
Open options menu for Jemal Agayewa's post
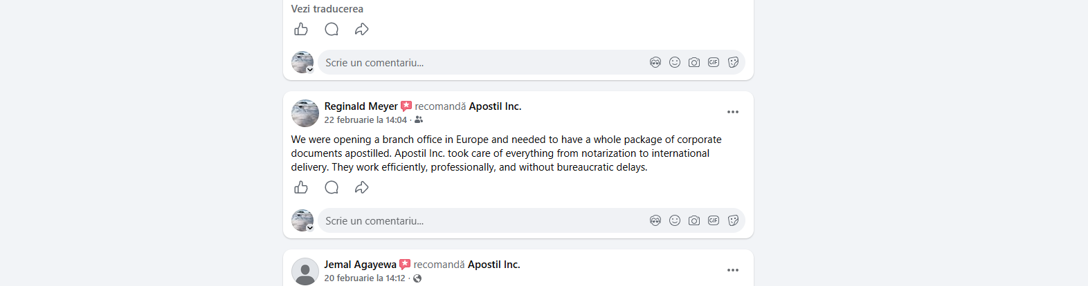(x=733, y=270)
